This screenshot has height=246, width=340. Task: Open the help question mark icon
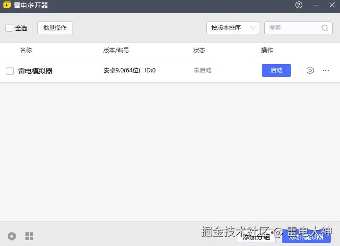(299, 5)
